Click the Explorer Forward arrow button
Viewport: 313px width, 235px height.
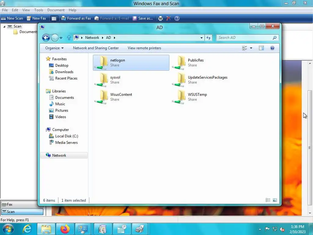pyautogui.click(x=55, y=38)
